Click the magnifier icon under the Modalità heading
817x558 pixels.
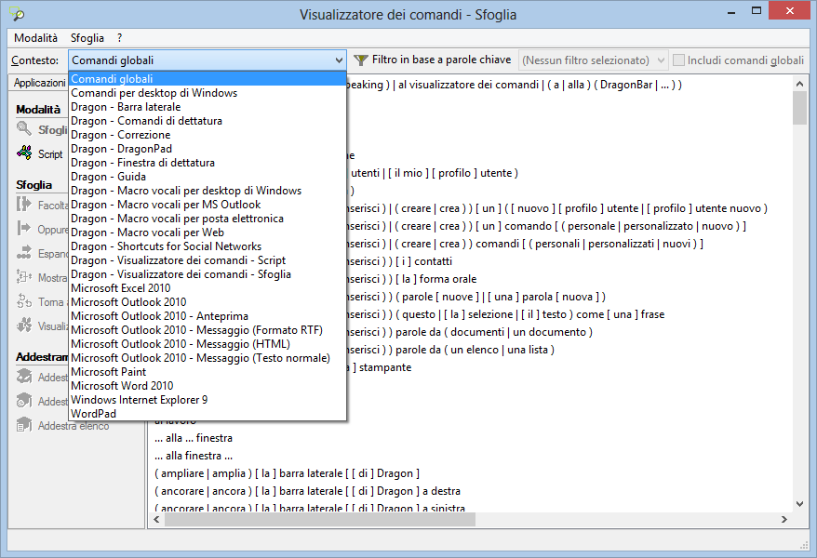[24, 128]
